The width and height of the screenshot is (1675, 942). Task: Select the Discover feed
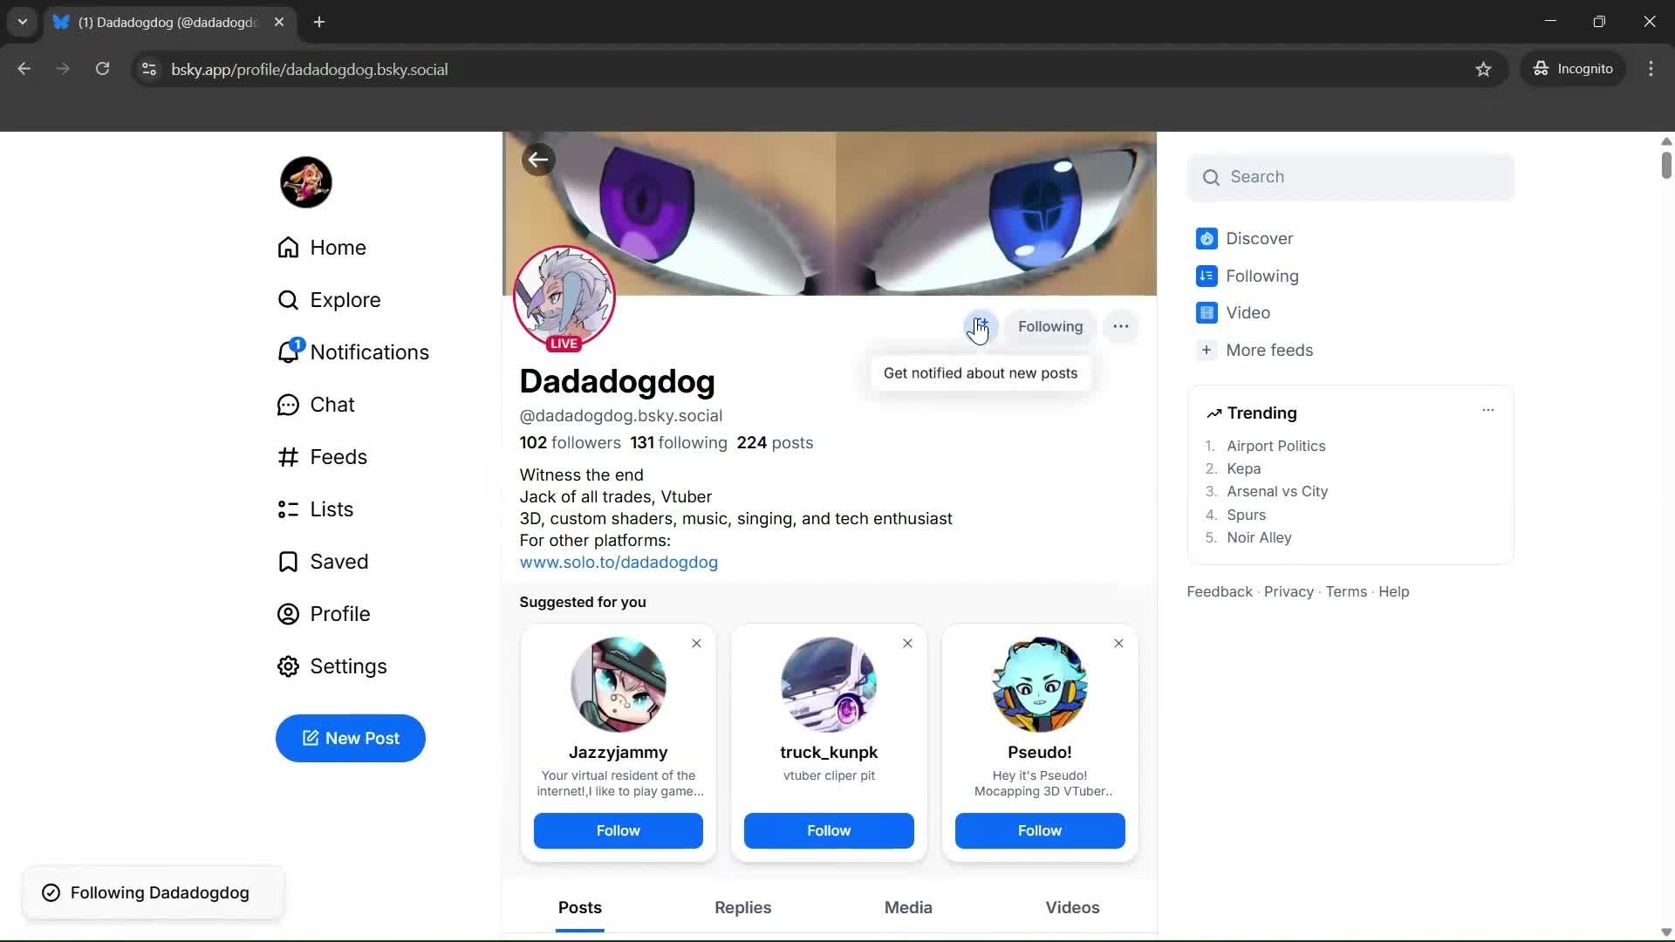[x=1259, y=238]
